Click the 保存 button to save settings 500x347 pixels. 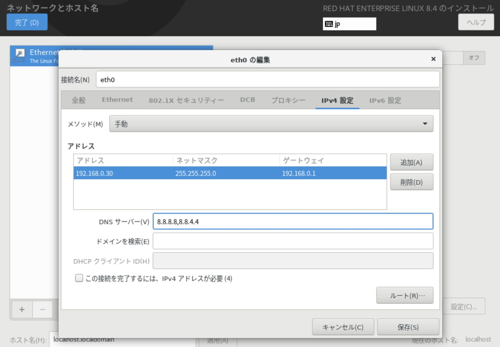(408, 327)
